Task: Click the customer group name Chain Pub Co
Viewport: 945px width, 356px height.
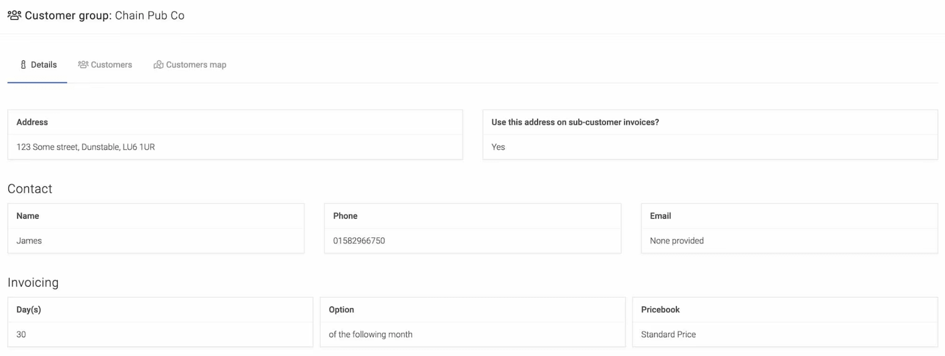Action: tap(149, 15)
